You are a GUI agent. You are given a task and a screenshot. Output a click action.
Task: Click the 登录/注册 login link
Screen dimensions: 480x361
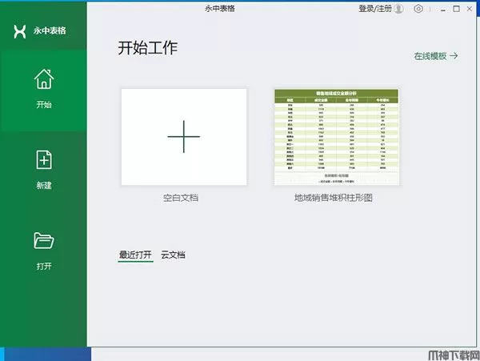[x=375, y=9]
